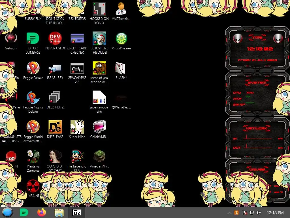
Task: Click the SEX EDITOR desktop label
Action: click(x=77, y=19)
